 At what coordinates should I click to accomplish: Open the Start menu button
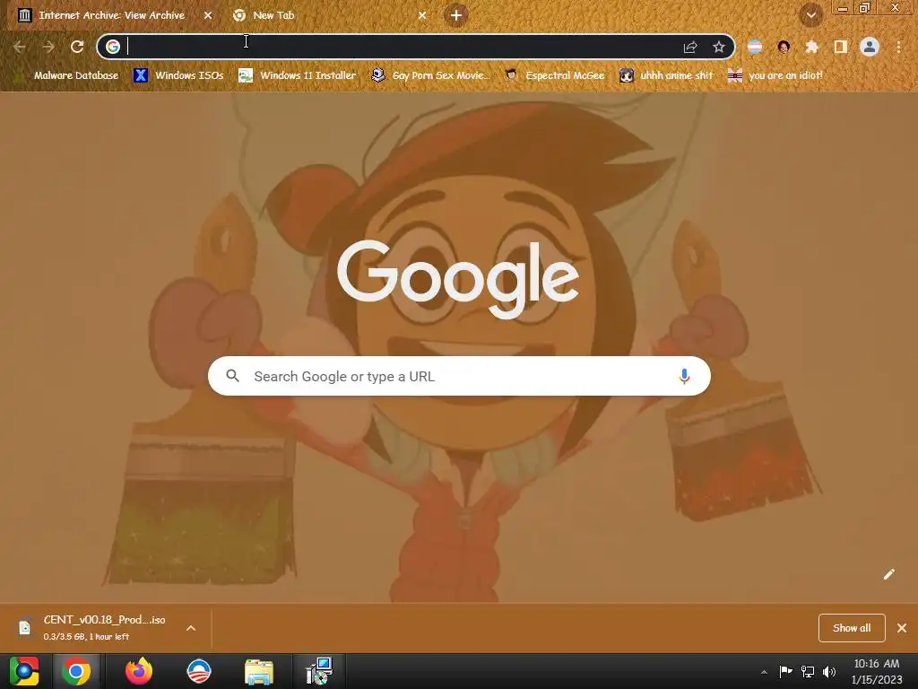point(24,671)
